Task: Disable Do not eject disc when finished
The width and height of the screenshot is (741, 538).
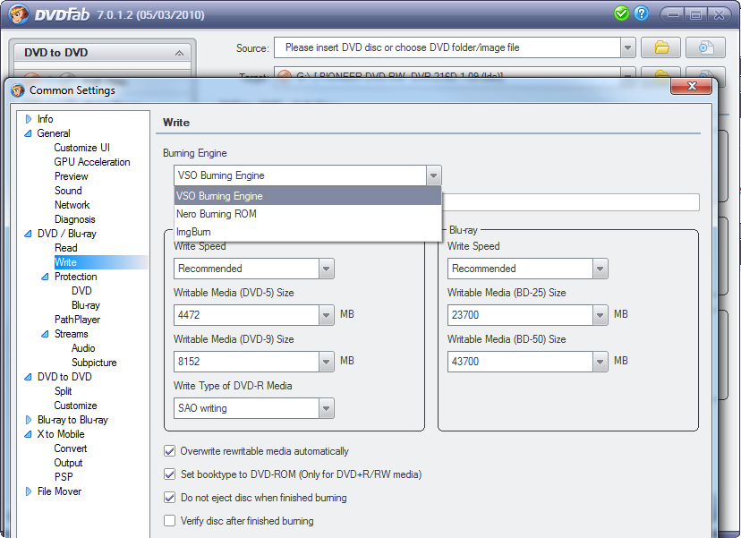Action: [170, 498]
